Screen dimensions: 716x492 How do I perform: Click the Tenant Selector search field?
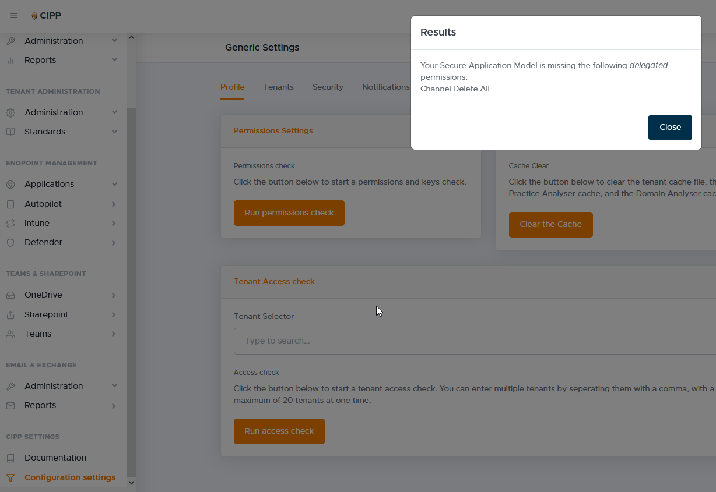[408, 341]
